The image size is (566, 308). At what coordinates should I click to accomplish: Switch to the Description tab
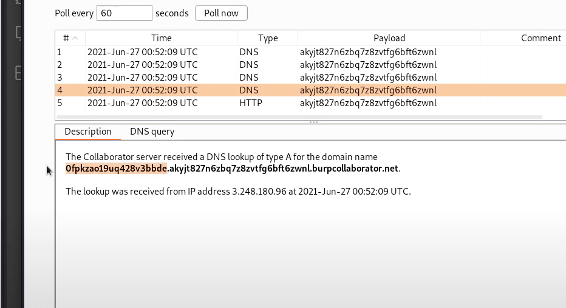(88, 132)
